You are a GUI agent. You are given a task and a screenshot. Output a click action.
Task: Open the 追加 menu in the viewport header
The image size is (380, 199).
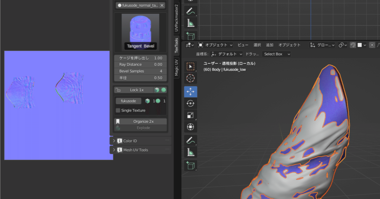pyautogui.click(x=270, y=45)
